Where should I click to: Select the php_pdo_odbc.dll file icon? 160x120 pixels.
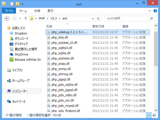click(x=48, y=95)
